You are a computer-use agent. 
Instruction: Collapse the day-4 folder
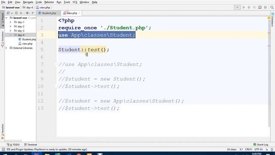point(10,35)
